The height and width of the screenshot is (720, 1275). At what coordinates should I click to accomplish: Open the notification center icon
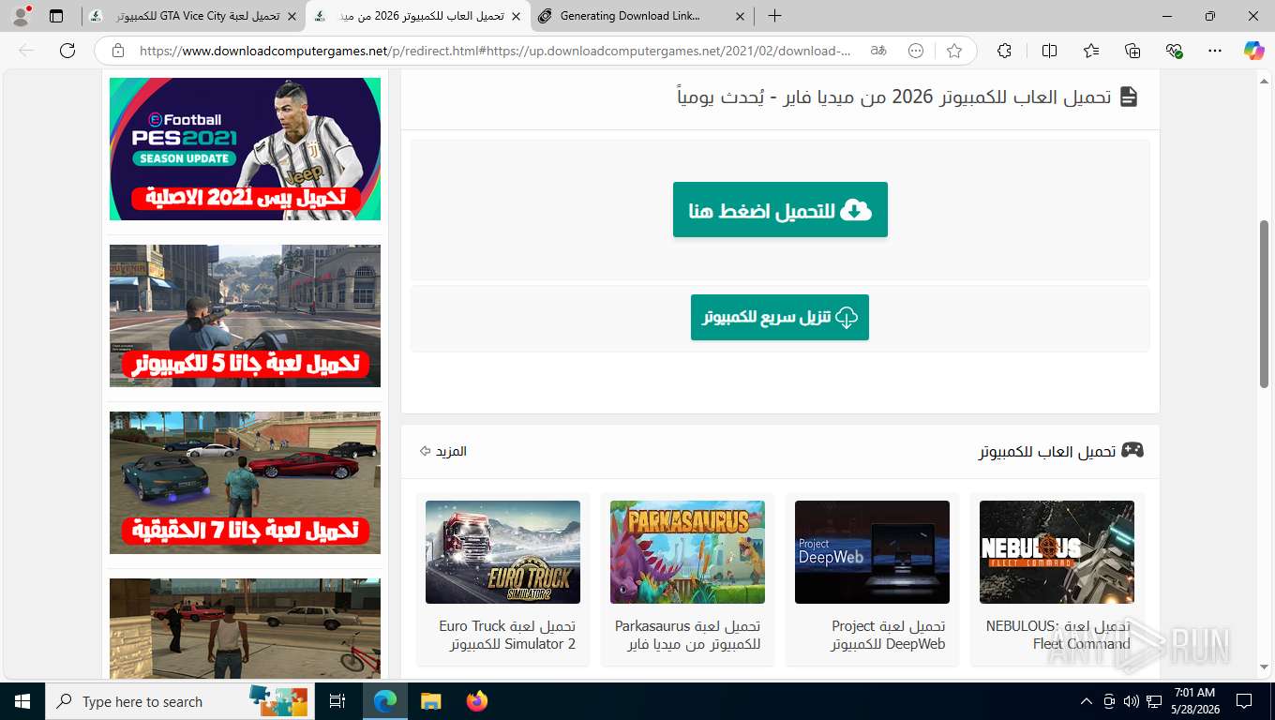[x=1244, y=701]
